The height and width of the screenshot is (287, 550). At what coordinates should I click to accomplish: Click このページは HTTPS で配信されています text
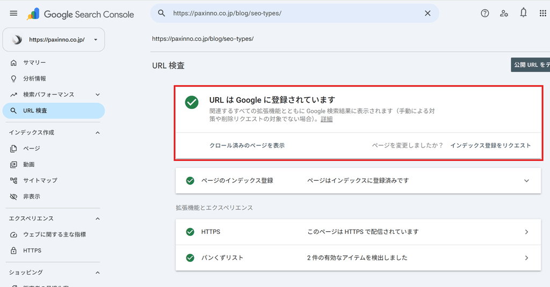(x=363, y=232)
